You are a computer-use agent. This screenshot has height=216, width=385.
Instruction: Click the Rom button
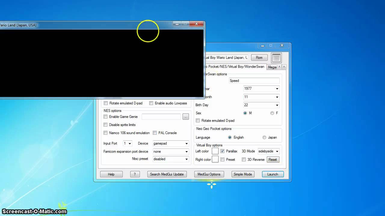(259, 58)
